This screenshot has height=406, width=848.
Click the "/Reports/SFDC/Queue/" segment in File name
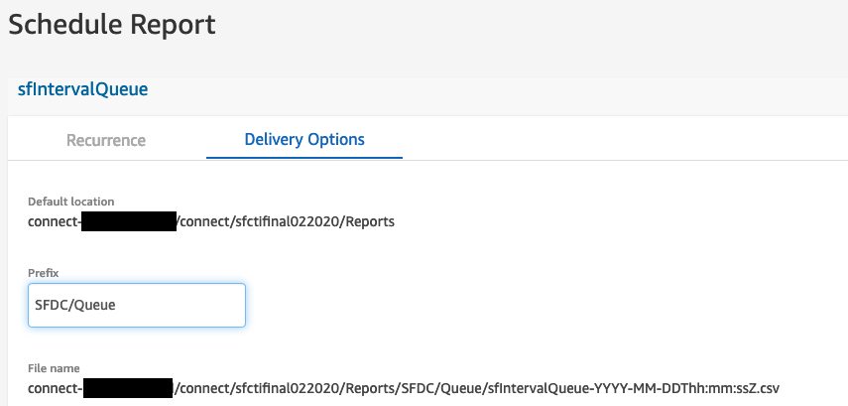(x=416, y=388)
